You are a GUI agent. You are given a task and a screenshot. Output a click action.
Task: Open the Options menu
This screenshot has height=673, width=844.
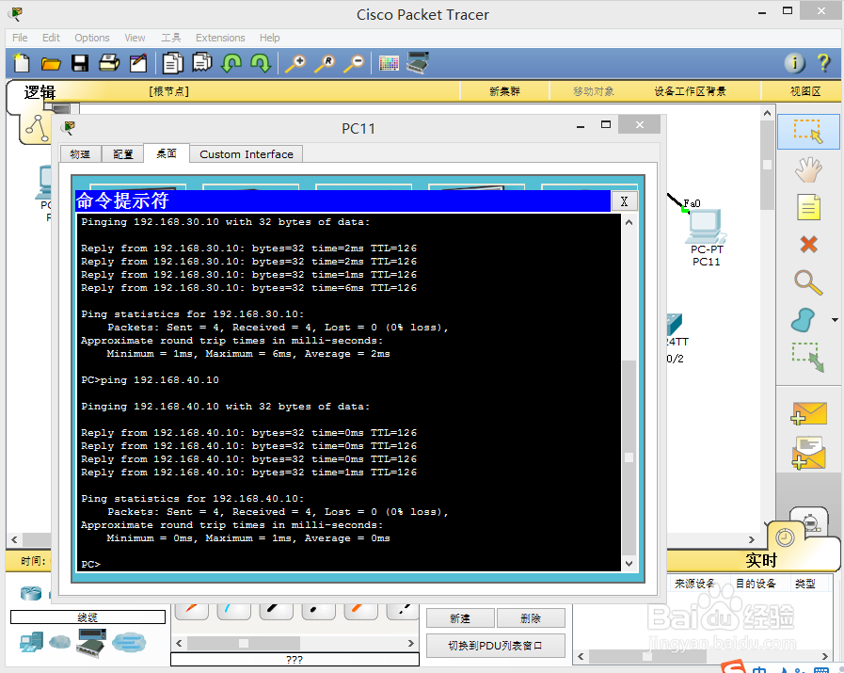[x=92, y=38]
